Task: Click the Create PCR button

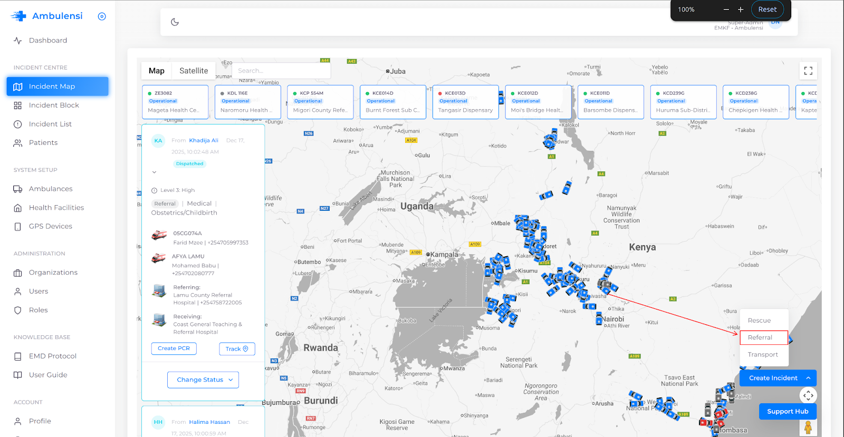Action: (174, 348)
